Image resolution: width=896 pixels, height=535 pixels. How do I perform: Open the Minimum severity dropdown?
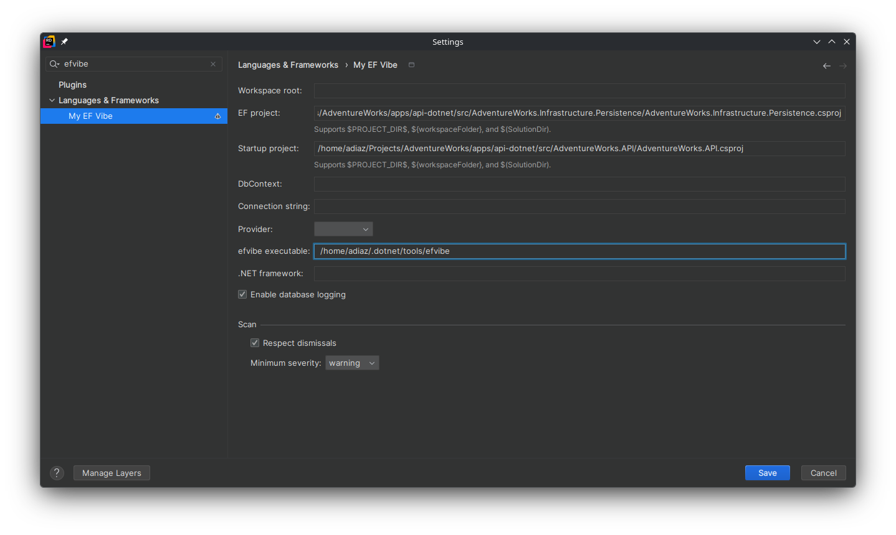click(352, 363)
